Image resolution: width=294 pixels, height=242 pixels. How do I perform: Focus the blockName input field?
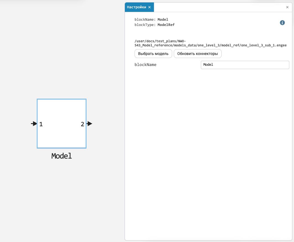click(x=245, y=65)
